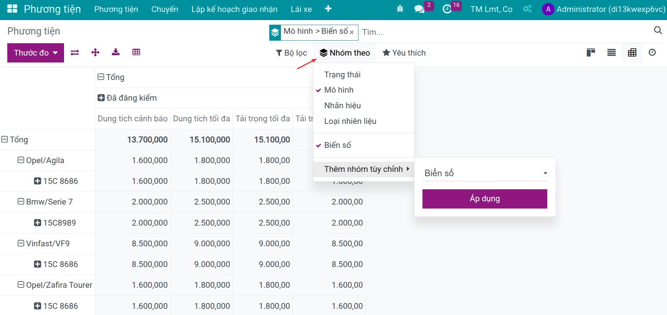The height and width of the screenshot is (315, 667).
Task: Open Lập kế hoạch giao nhận menu
Action: click(x=234, y=9)
